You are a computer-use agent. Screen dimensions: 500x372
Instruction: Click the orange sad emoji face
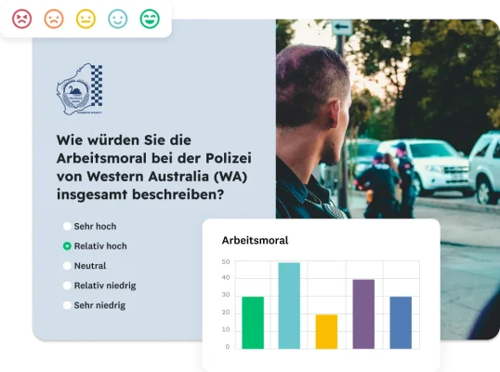pos(54,19)
